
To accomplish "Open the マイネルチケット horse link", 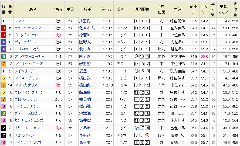I will pyautogui.click(x=27, y=78).
